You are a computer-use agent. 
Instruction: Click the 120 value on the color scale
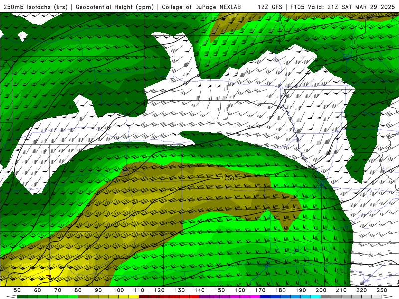tap(159, 290)
